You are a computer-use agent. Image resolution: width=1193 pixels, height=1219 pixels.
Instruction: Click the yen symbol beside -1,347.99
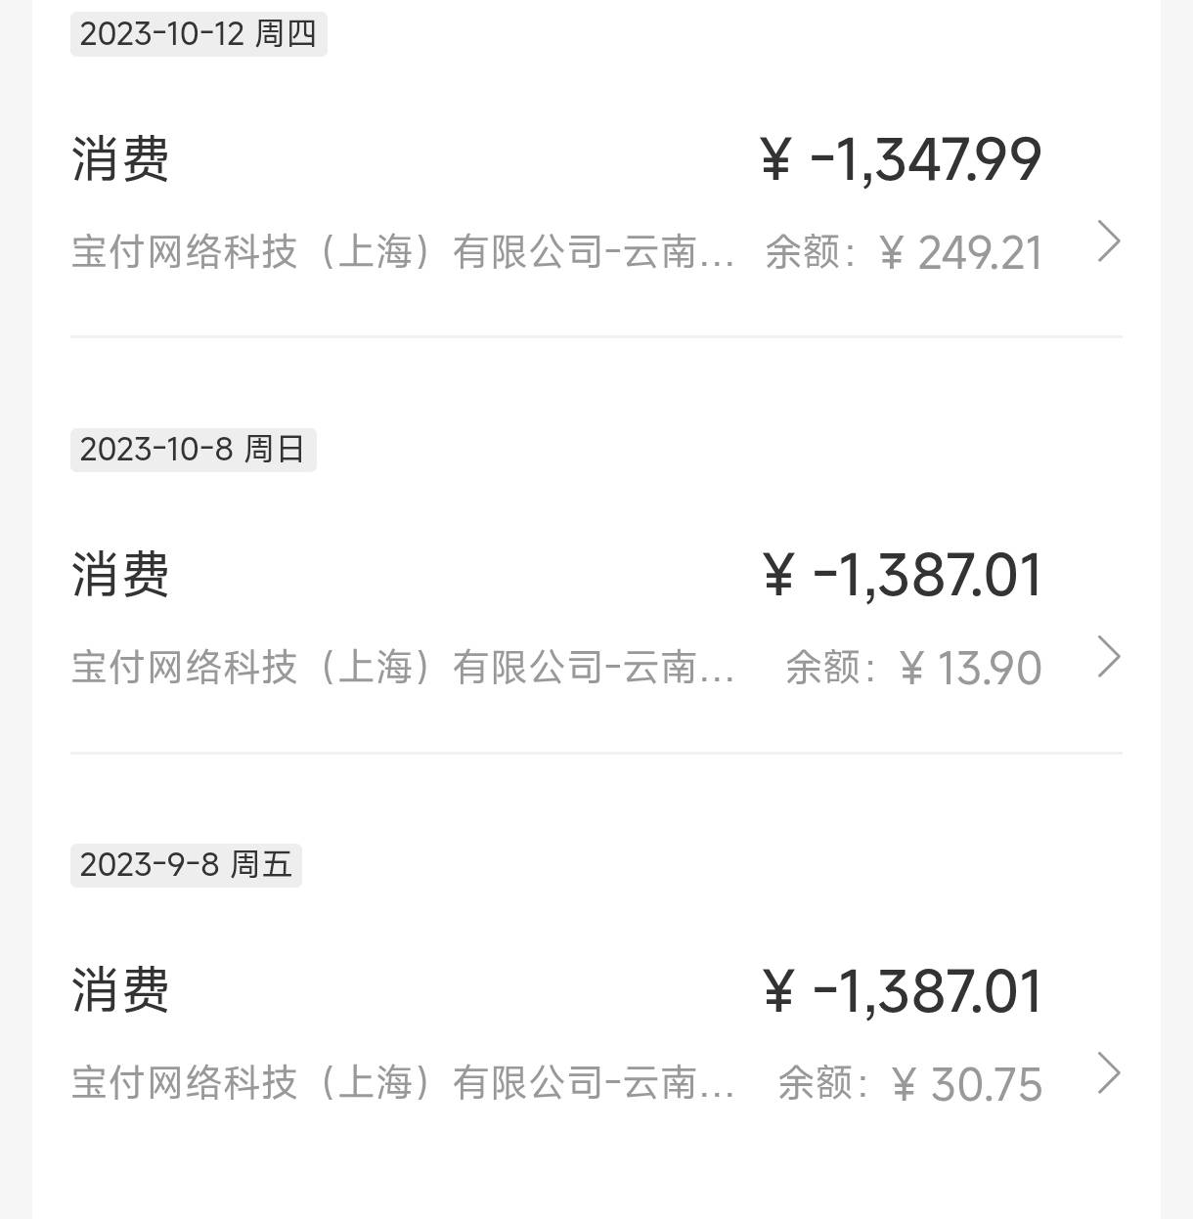tap(775, 160)
